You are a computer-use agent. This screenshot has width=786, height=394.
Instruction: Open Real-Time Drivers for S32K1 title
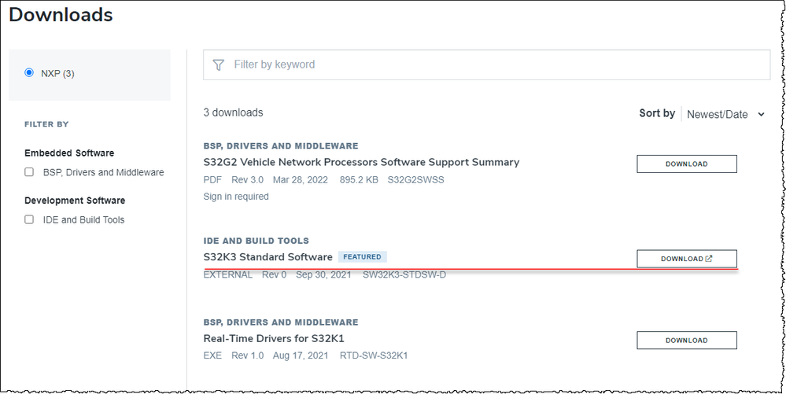[x=274, y=338]
